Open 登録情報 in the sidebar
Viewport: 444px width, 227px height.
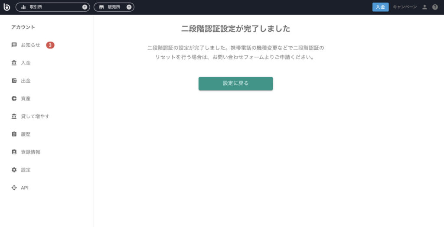tap(31, 152)
